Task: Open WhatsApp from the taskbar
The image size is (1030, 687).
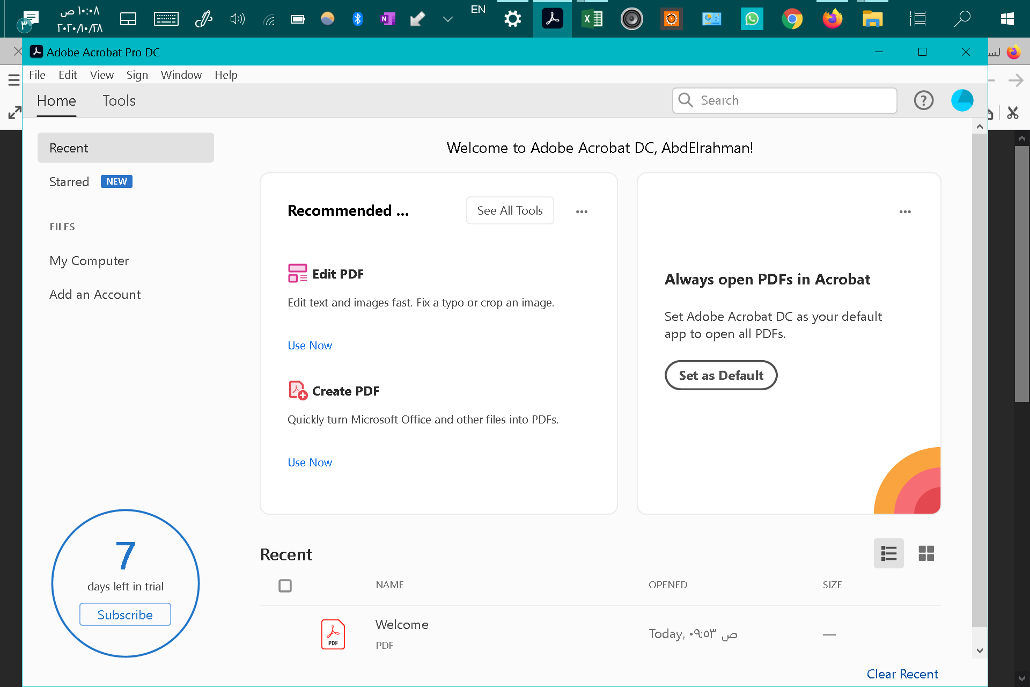Action: (752, 19)
